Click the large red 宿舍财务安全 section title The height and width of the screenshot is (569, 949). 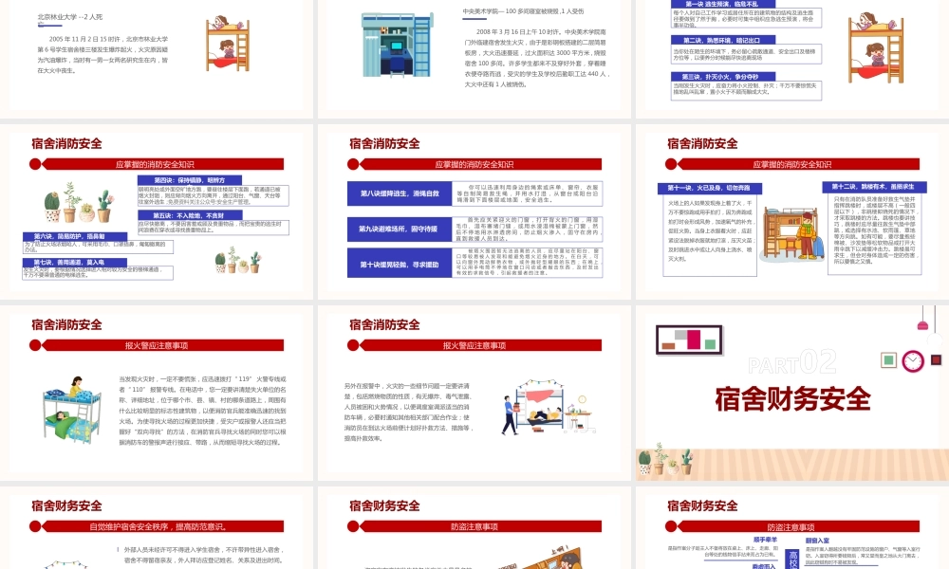[792, 399]
